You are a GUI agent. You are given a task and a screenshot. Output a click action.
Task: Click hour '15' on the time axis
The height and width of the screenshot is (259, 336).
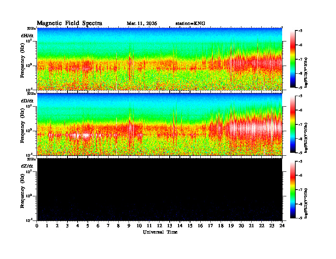[190, 226]
